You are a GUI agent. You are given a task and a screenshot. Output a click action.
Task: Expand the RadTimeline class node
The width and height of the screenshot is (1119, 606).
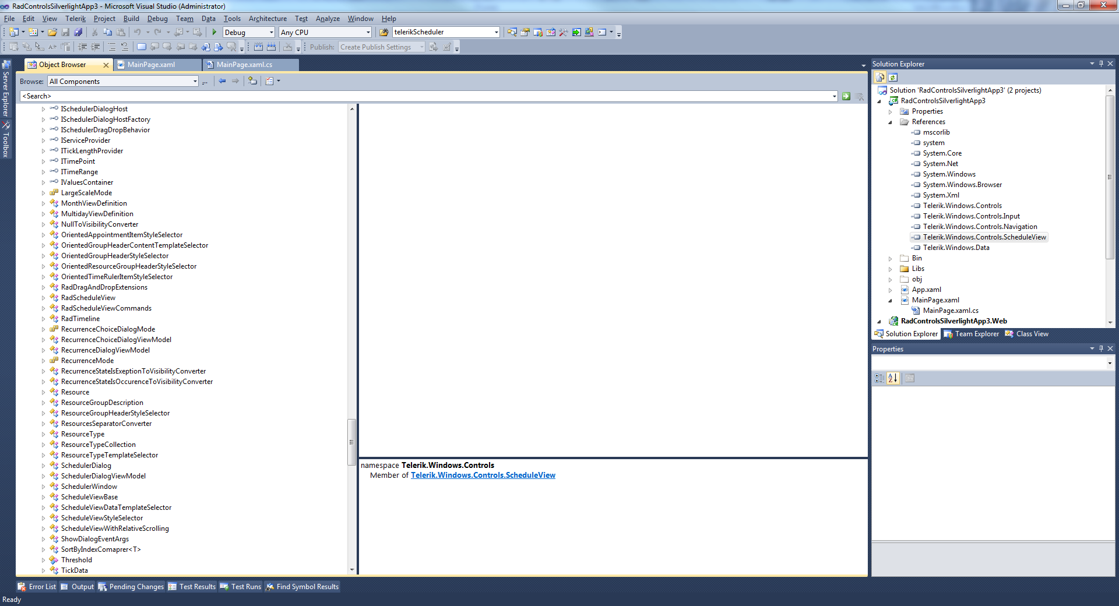43,319
